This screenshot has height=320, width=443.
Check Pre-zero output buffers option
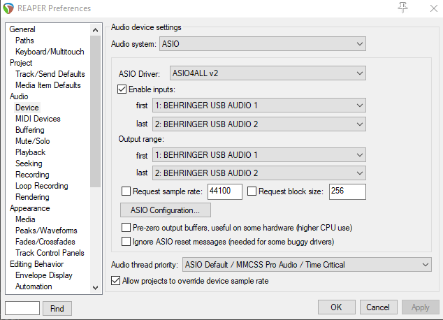point(126,228)
